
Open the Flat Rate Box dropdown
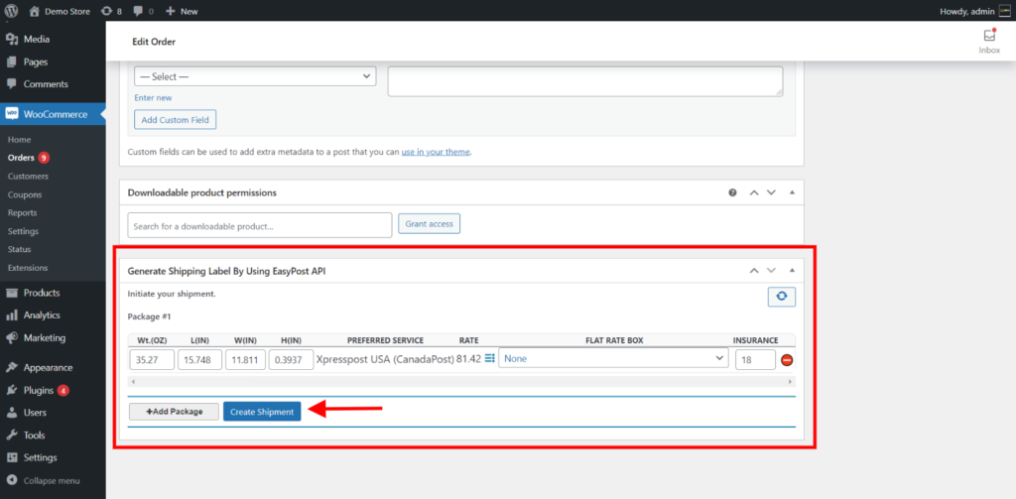613,358
